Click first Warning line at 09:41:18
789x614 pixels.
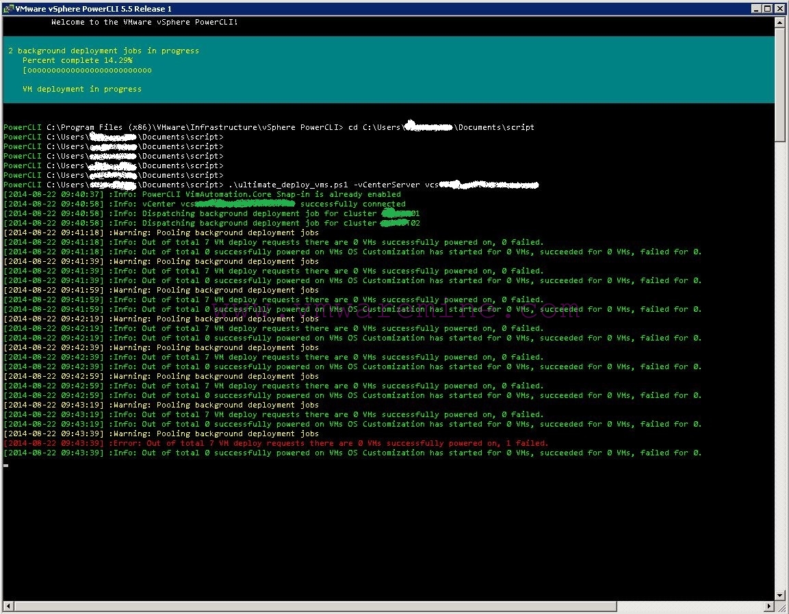[161, 232]
